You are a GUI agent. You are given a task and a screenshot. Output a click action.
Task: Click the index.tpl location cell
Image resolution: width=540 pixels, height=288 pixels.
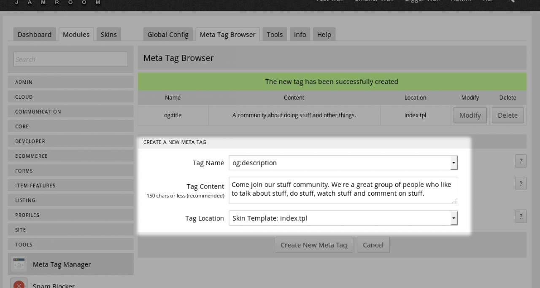[416, 115]
